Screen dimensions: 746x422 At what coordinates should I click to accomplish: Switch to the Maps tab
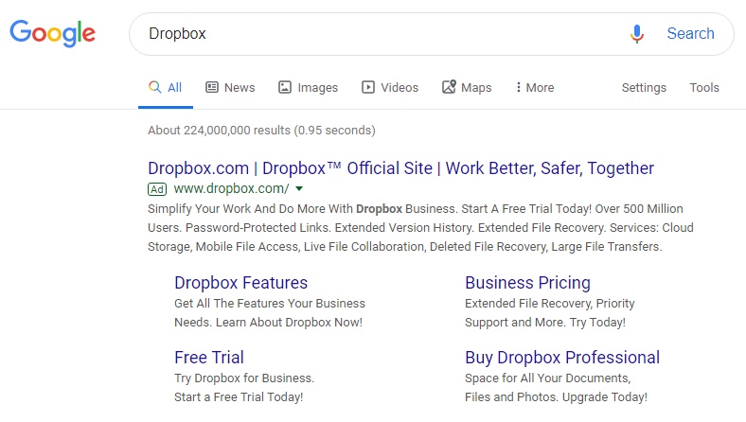(467, 88)
